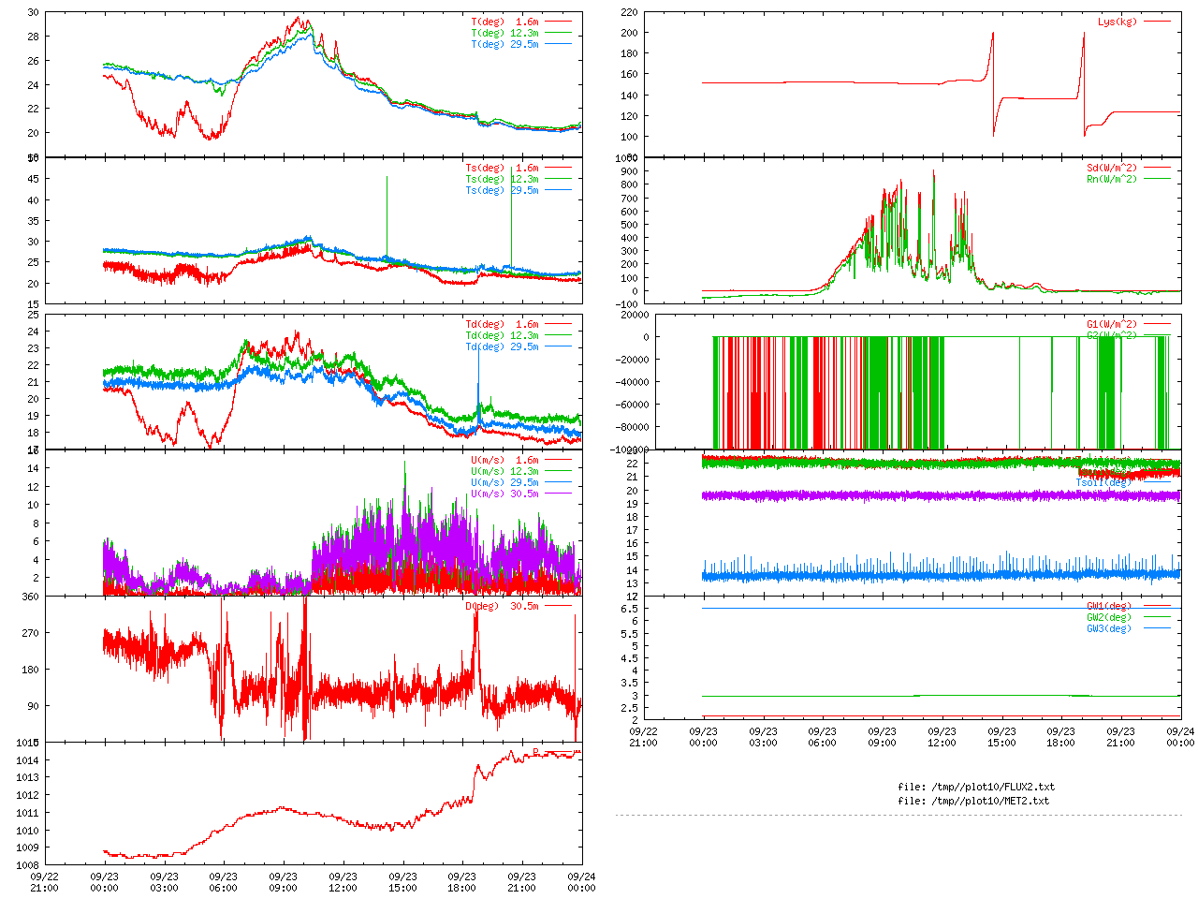Click the D(deg) 30.5m wind direction legend
The width and height of the screenshot is (1198, 899).
(x=502, y=606)
